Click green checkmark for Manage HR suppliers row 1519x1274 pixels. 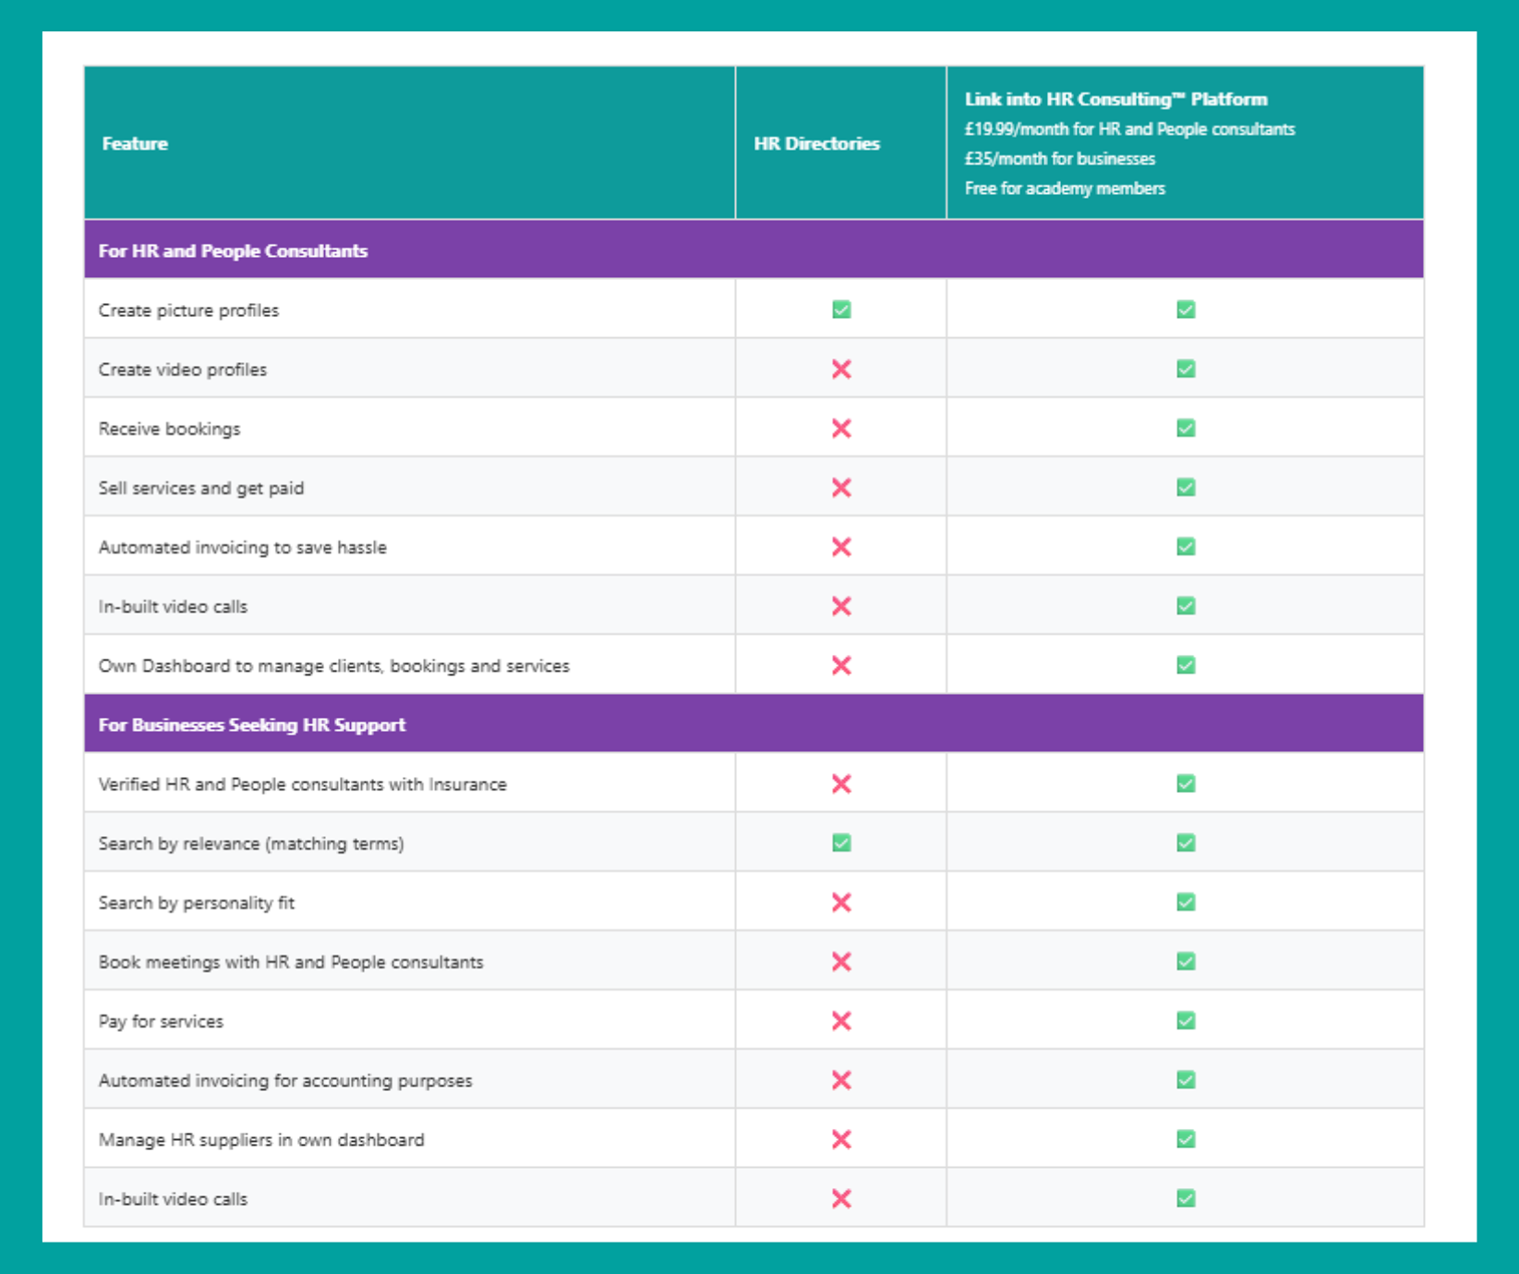click(1186, 1138)
